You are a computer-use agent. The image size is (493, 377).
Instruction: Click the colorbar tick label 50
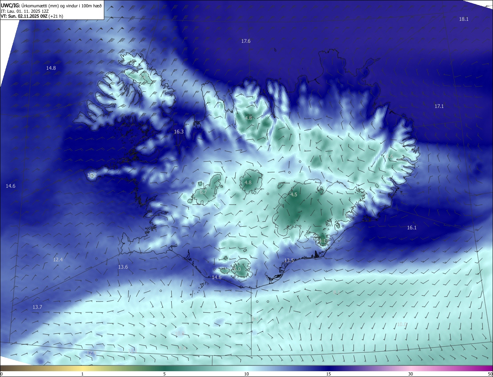point(490,374)
